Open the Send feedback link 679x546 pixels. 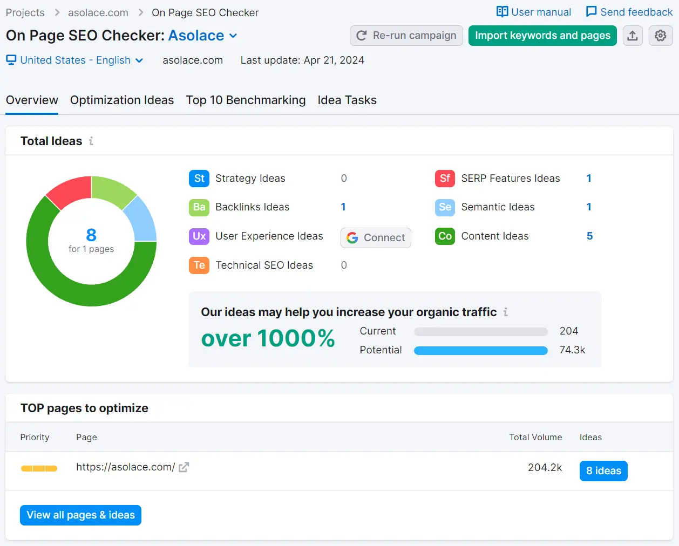coord(629,12)
